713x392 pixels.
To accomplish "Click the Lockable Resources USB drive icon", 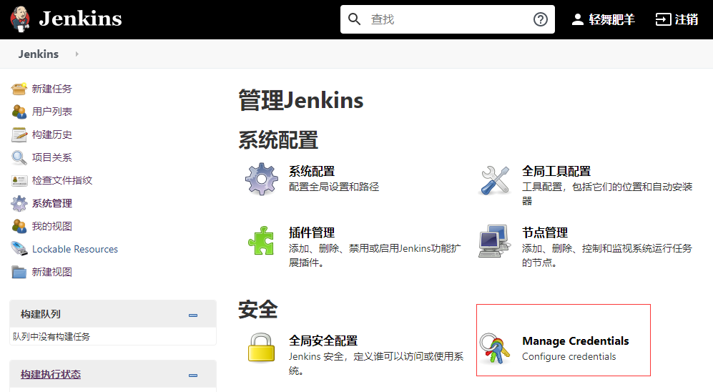I will (x=19, y=249).
